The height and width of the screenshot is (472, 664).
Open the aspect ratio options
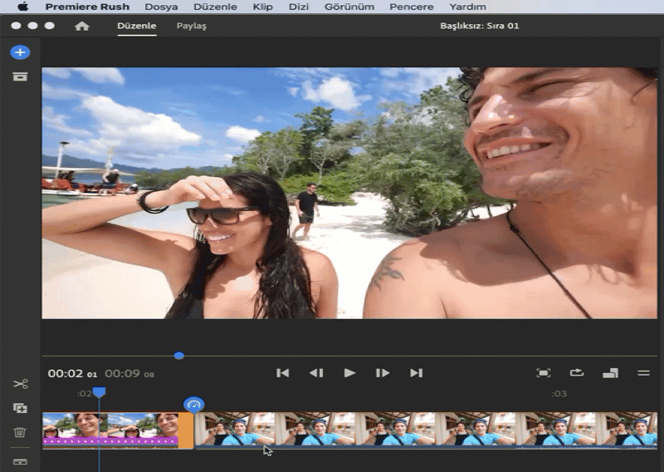pyautogui.click(x=610, y=373)
